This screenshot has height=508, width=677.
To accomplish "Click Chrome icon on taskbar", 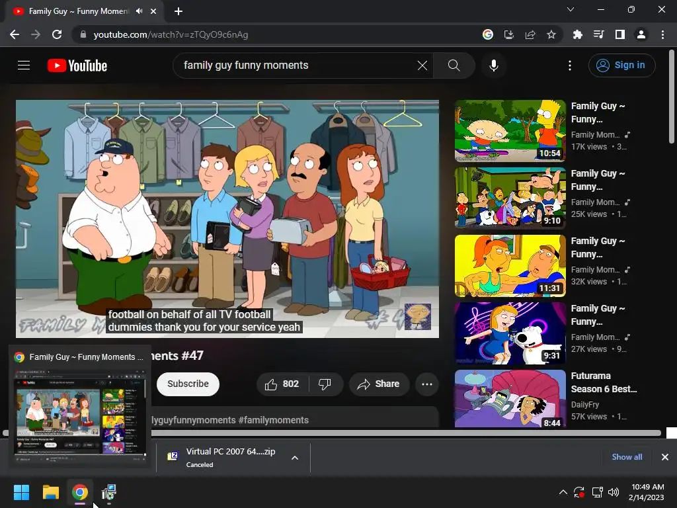I will pyautogui.click(x=80, y=492).
